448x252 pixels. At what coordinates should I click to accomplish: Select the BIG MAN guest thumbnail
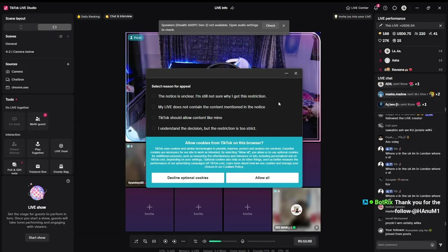click(296, 210)
